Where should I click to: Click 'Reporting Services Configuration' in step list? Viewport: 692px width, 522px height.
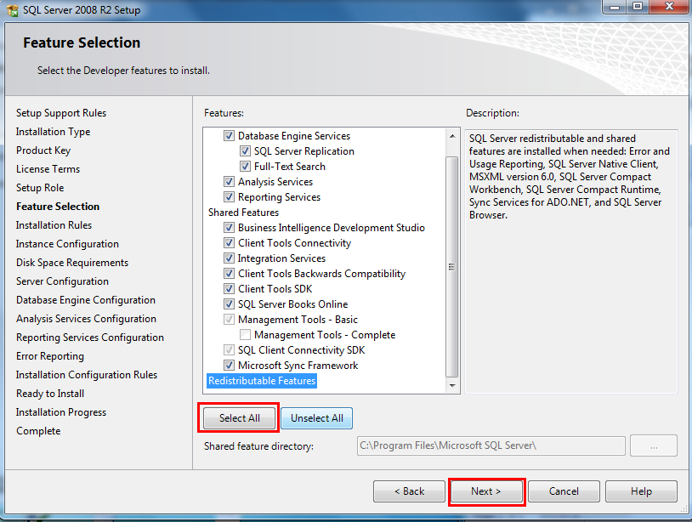coord(90,338)
